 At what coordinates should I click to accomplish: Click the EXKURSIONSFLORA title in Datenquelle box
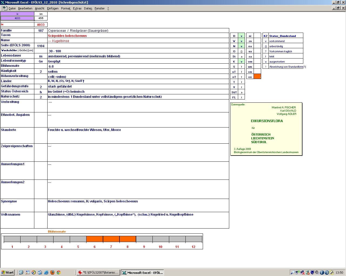pos(267,121)
